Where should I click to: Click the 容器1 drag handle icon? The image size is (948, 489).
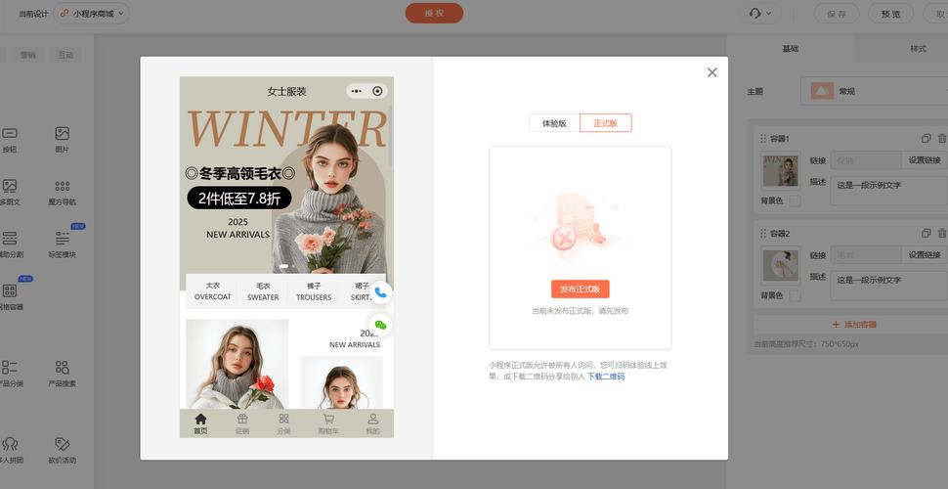[763, 139]
